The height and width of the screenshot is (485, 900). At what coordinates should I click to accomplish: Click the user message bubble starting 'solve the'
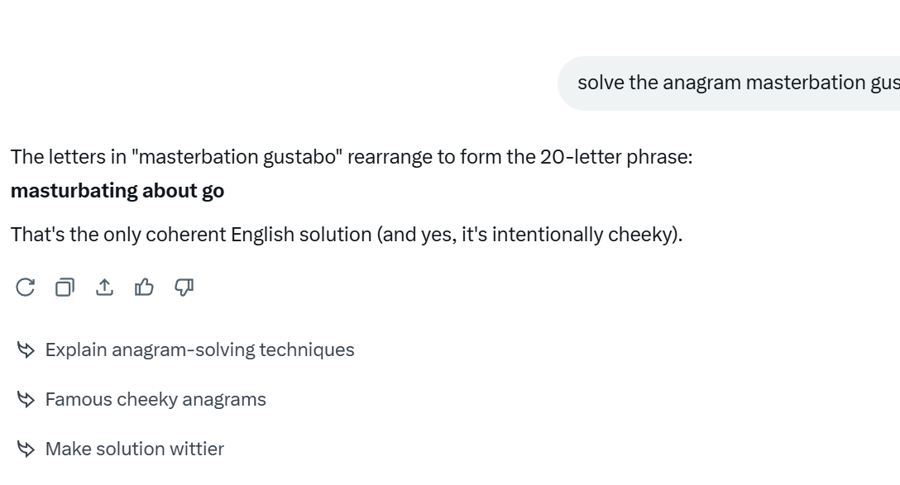(x=729, y=83)
